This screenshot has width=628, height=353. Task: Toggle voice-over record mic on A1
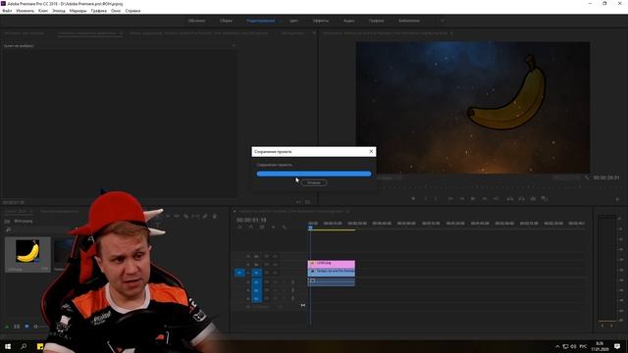[x=292, y=281]
